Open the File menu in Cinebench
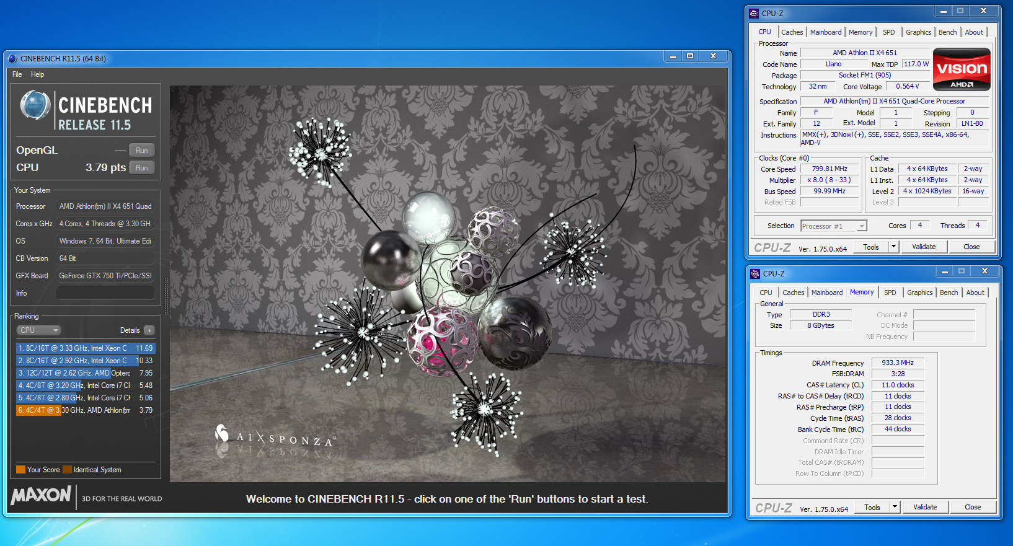This screenshot has width=1013, height=546. tap(17, 74)
